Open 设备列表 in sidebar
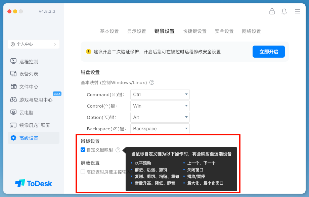The image size is (309, 197). point(29,74)
